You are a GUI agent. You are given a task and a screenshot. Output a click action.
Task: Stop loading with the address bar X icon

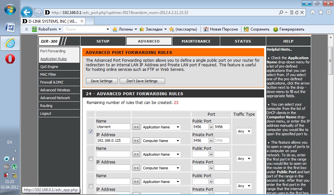[x=302, y=13]
